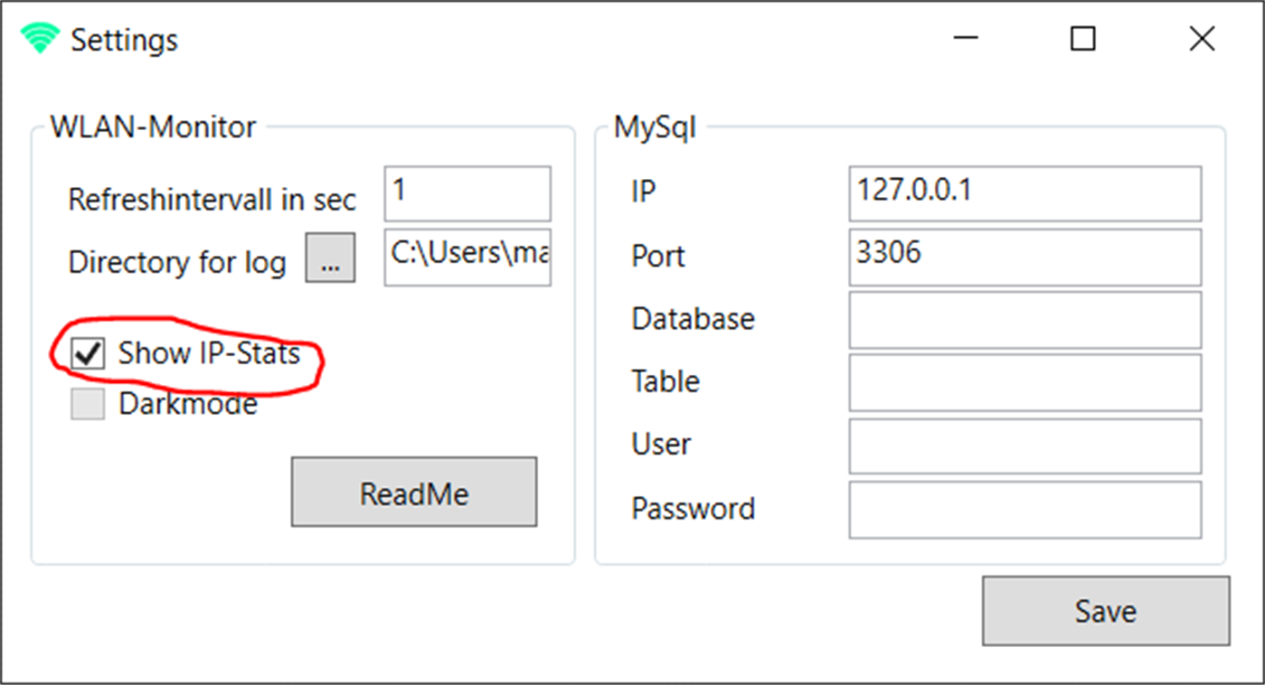This screenshot has width=1265, height=685.
Task: Close the Settings window
Action: 1201,39
